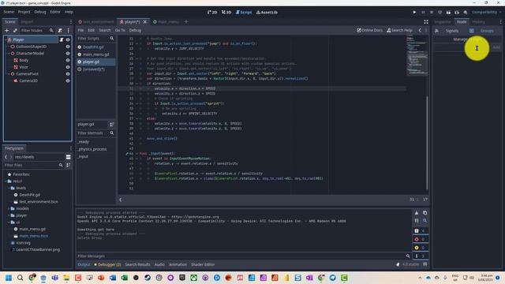Stop the running project

pyautogui.click(x=432, y=13)
